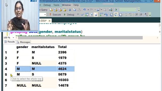Click the Database Engine Query icon

pyautogui.click(x=51, y=10)
